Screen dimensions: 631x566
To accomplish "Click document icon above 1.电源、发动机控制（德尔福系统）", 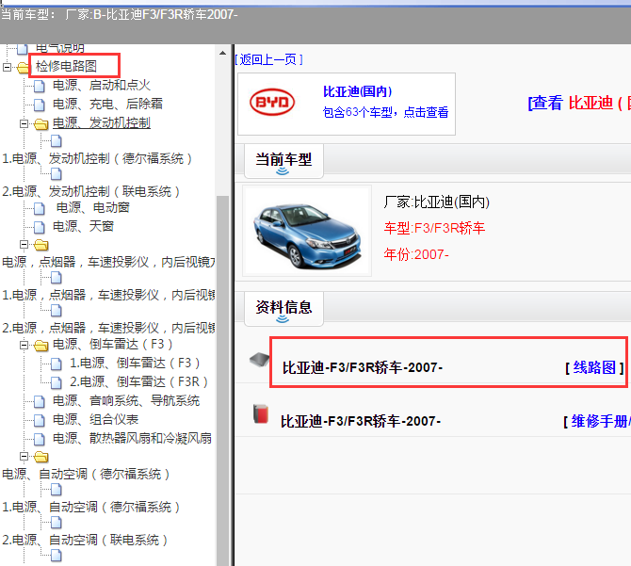I will pos(57,141).
